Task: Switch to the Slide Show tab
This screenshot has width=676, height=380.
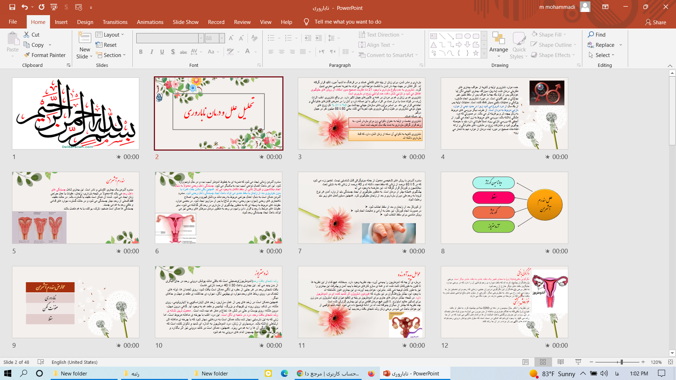Action: point(186,22)
